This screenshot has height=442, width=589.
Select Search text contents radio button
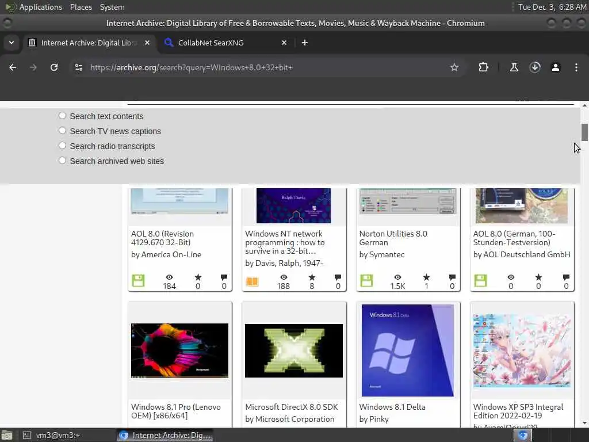point(62,116)
